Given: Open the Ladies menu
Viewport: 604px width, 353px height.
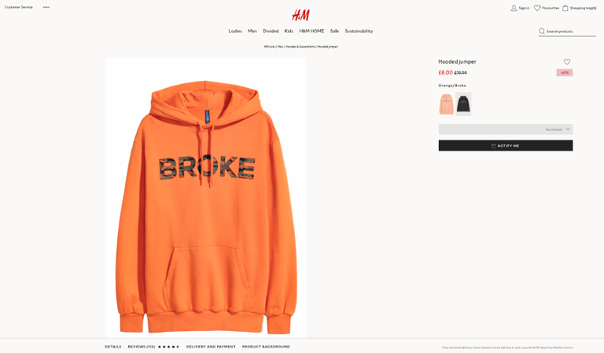Looking at the screenshot, I should 235,31.
